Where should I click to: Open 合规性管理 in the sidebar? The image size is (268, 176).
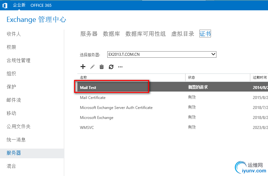point(19,60)
